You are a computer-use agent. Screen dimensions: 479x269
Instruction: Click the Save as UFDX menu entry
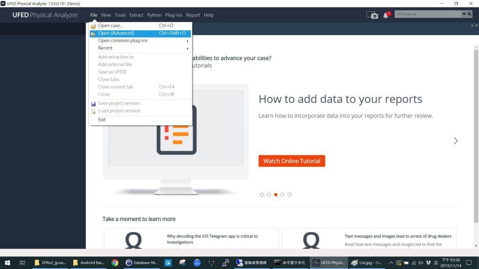(140, 72)
